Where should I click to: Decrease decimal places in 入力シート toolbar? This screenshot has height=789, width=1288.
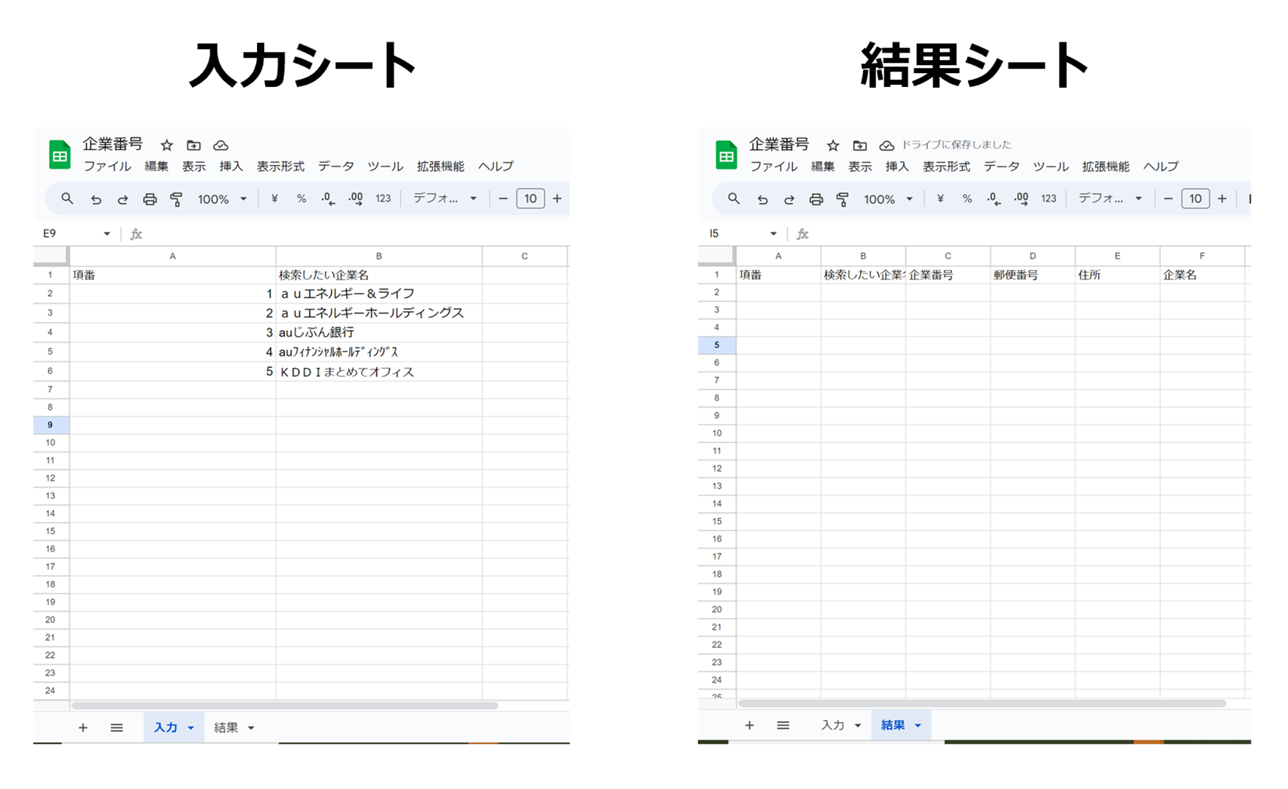point(328,199)
